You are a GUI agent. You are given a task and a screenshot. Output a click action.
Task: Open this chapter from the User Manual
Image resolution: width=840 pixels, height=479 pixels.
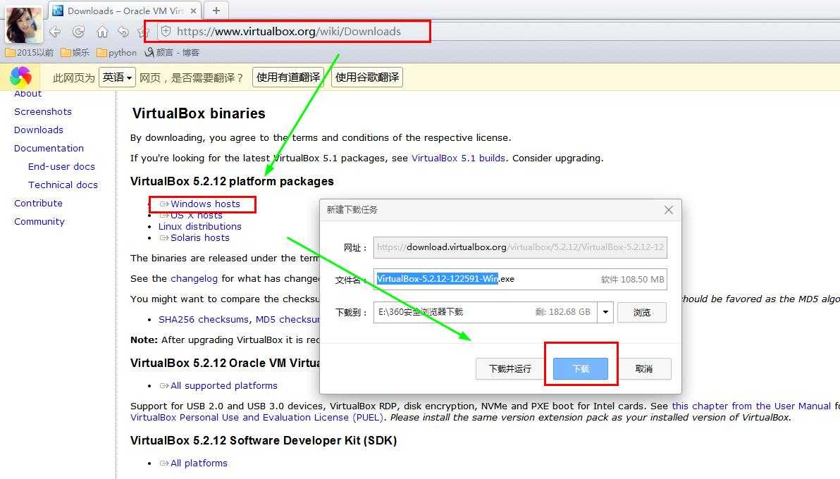click(x=751, y=406)
